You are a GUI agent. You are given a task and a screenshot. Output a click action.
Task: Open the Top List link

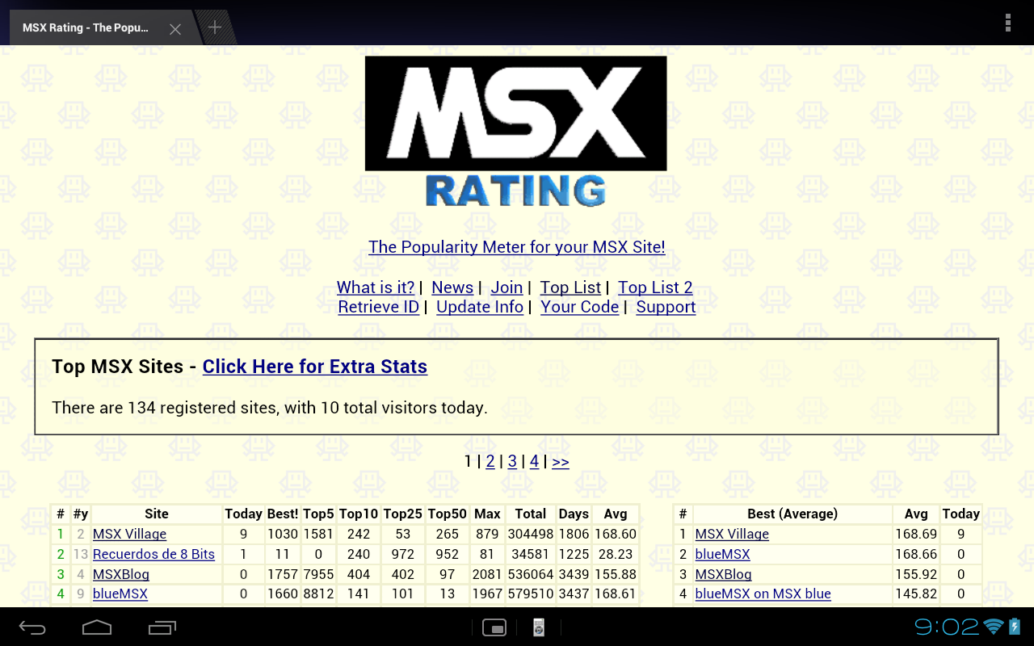coord(570,287)
